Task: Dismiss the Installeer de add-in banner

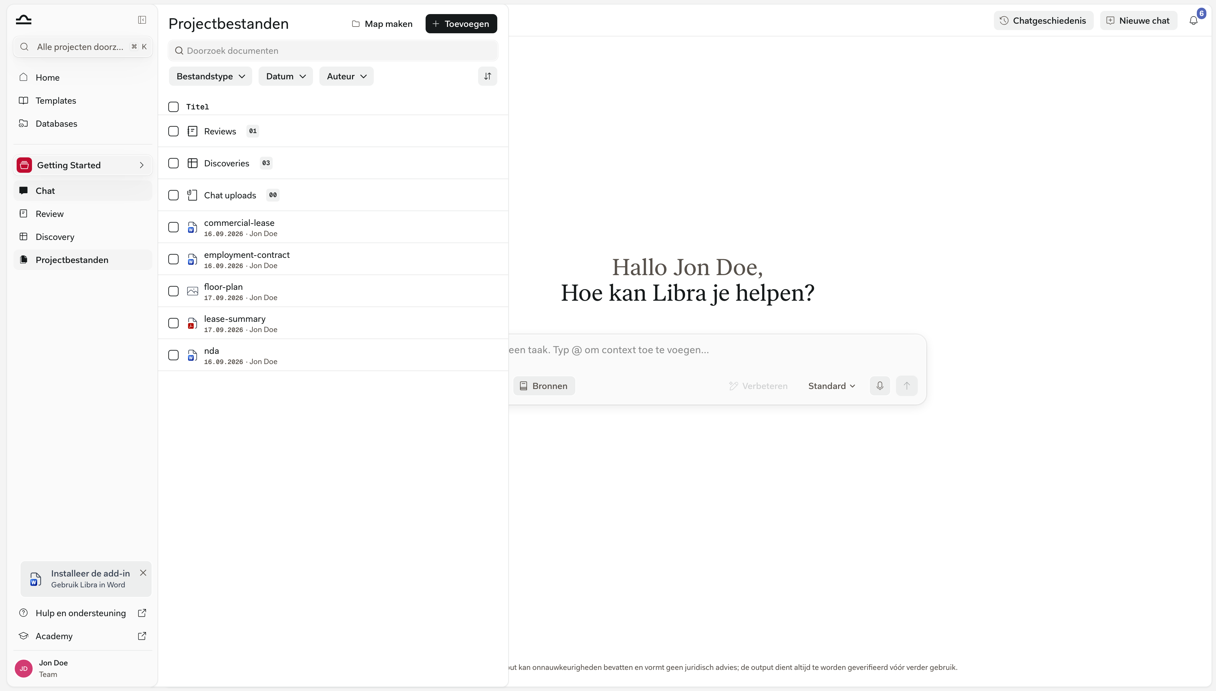Action: pyautogui.click(x=143, y=572)
